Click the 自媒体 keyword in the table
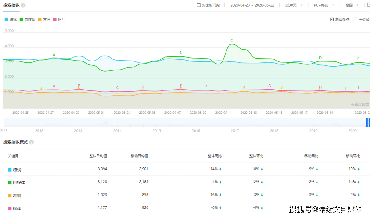370x217 pixels. [19, 183]
